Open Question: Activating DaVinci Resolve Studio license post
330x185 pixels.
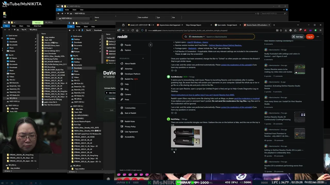click(282, 87)
